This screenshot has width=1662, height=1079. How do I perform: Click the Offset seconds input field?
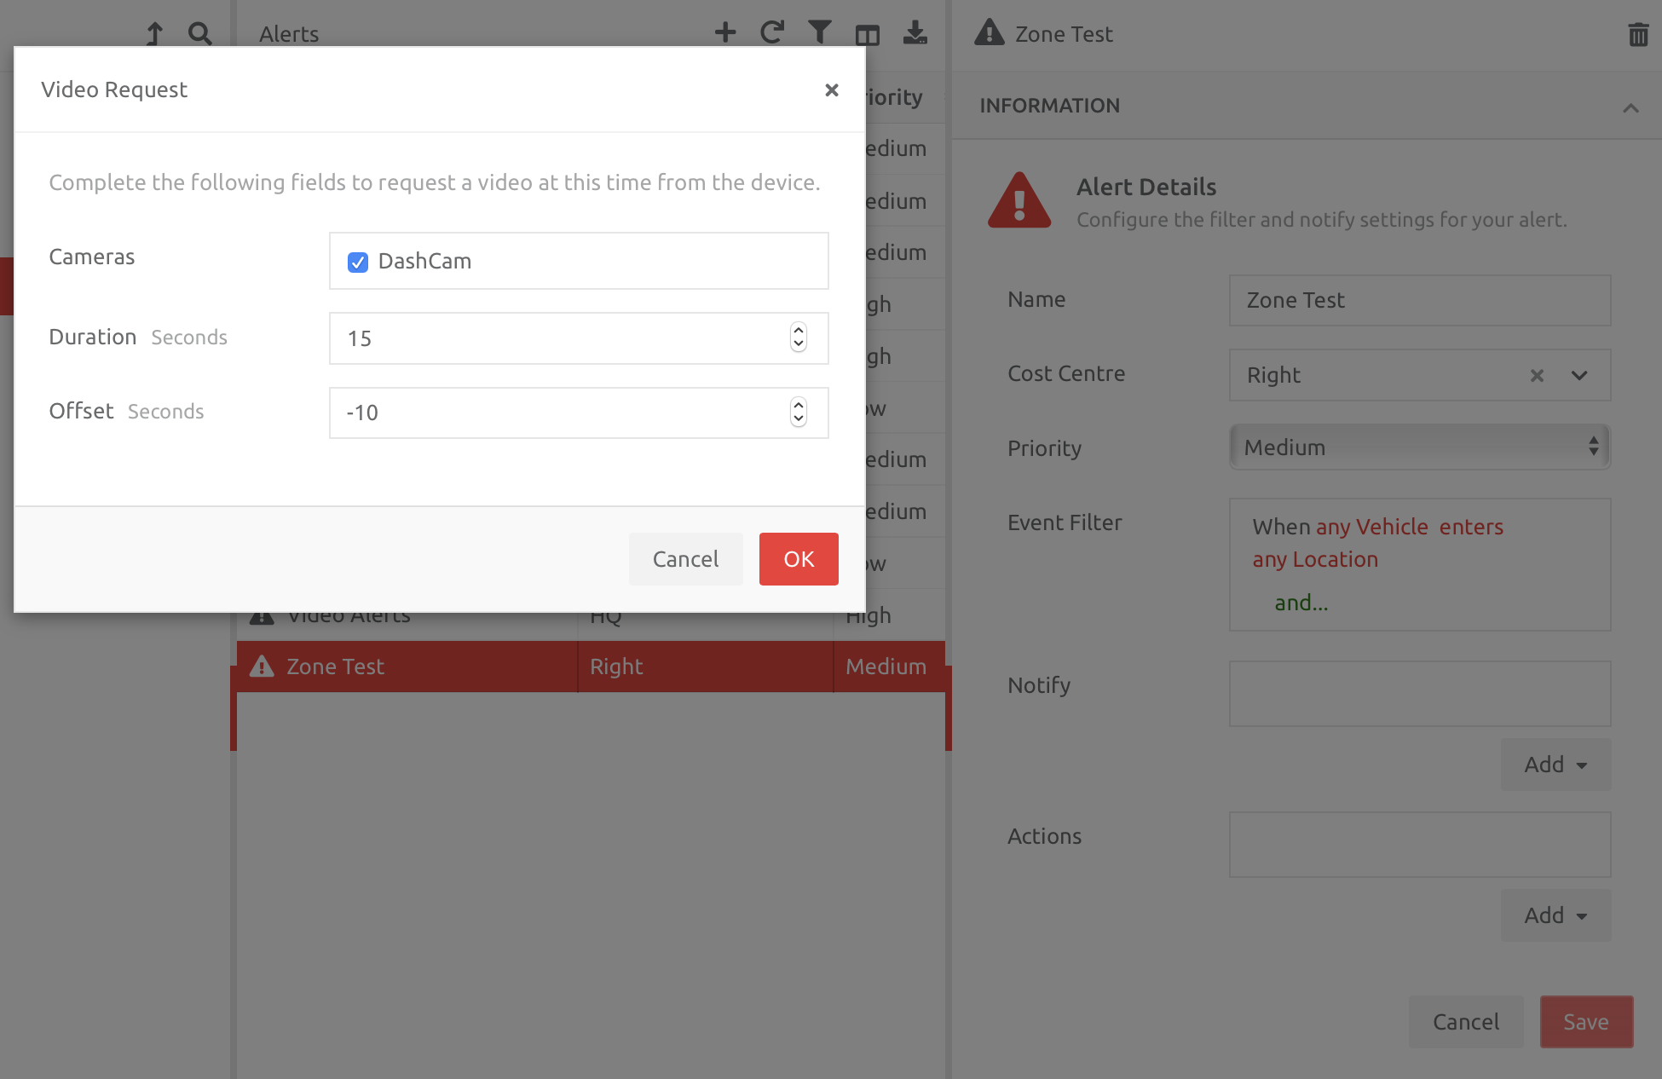tap(579, 413)
